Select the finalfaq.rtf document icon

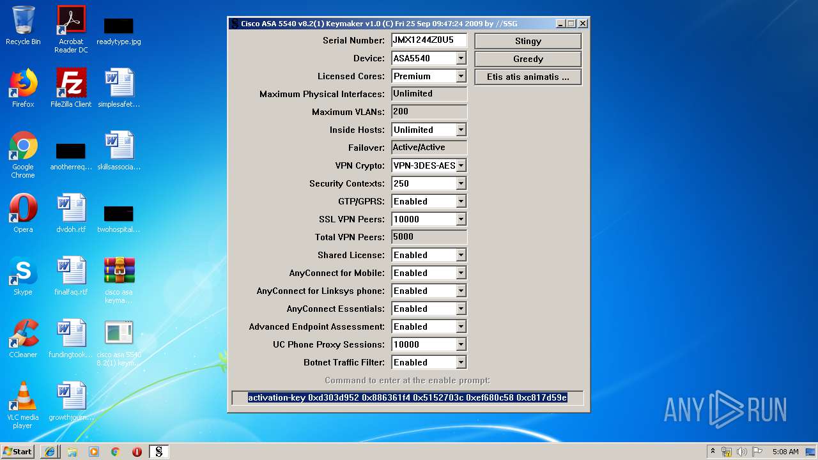point(71,276)
